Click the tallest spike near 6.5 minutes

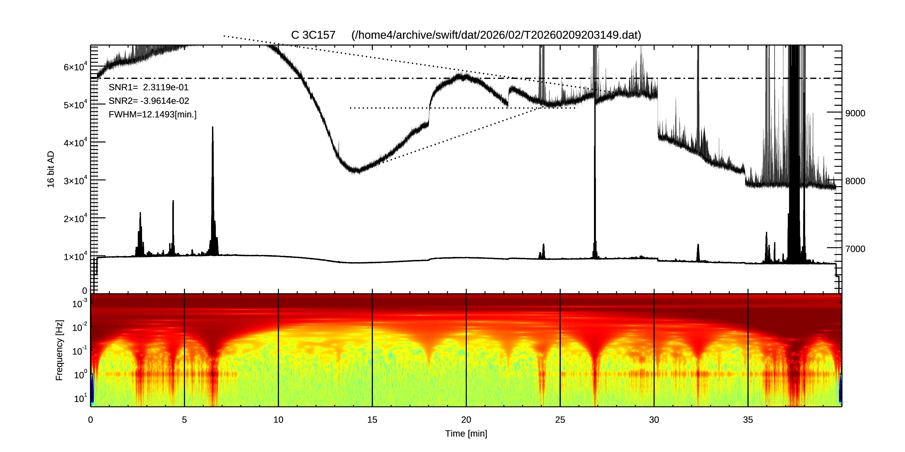pyautogui.click(x=213, y=148)
